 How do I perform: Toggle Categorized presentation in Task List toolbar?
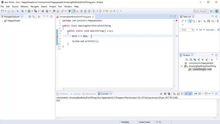pyautogui.click(x=190, y=21)
